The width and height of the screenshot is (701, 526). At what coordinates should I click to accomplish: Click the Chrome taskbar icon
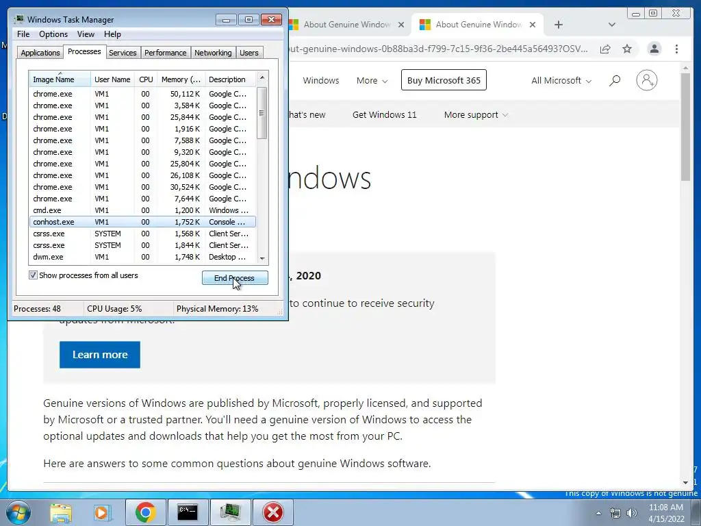[145, 512]
